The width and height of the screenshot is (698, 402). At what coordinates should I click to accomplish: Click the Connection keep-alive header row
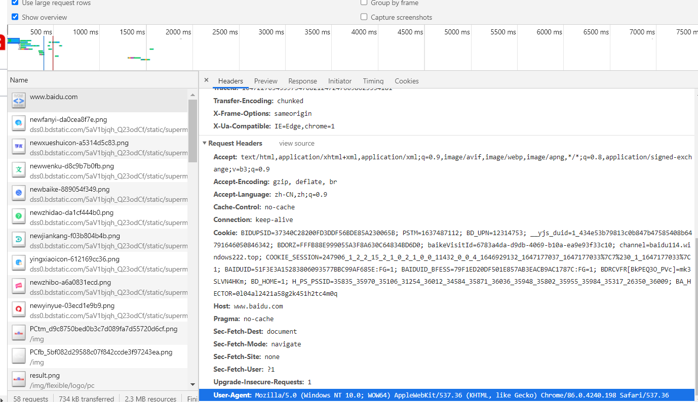(253, 219)
